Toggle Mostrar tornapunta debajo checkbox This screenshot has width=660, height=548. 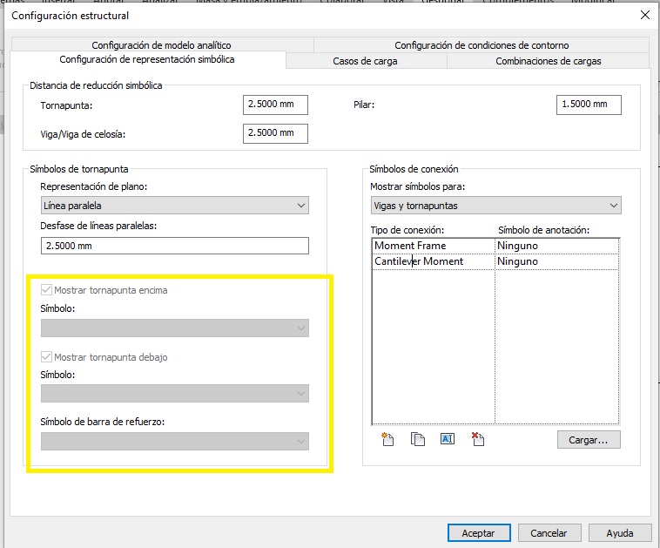point(47,357)
